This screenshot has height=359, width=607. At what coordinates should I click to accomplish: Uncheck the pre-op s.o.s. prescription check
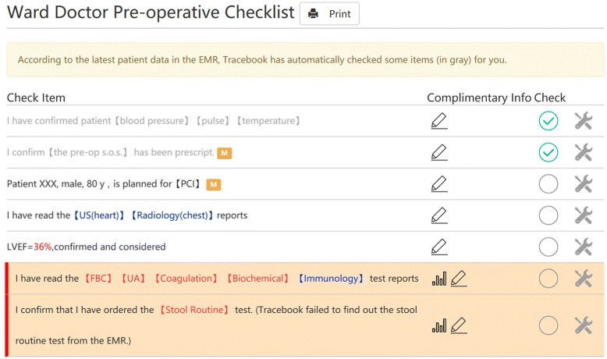(x=548, y=153)
